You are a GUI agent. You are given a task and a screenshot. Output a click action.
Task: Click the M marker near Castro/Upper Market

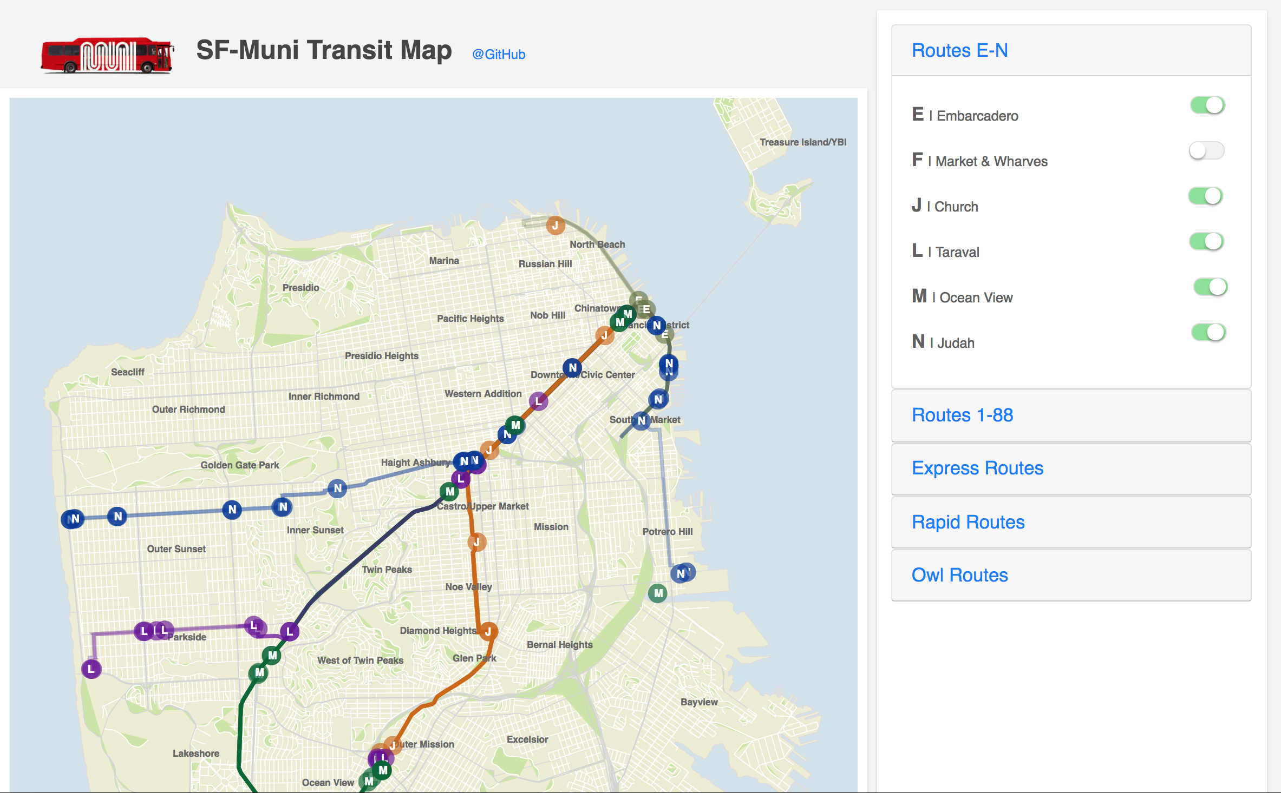click(449, 492)
